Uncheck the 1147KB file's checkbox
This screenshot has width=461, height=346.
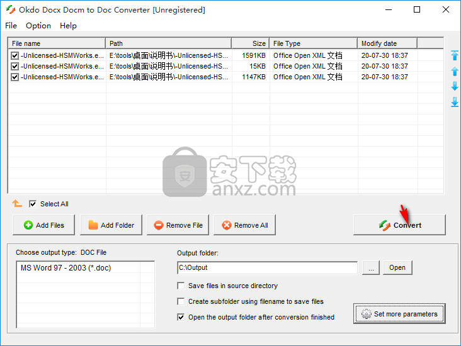click(x=14, y=77)
